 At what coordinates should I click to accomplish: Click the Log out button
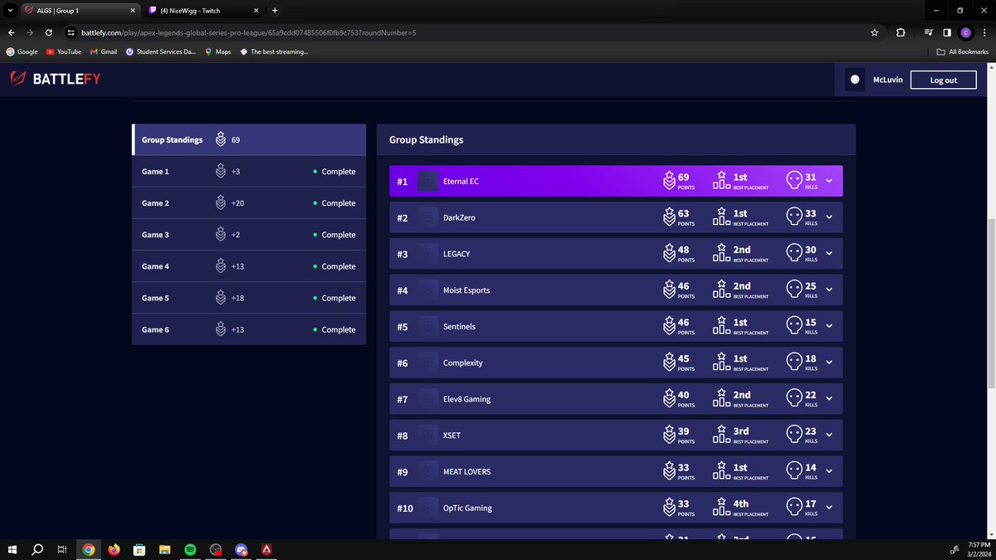[943, 80]
